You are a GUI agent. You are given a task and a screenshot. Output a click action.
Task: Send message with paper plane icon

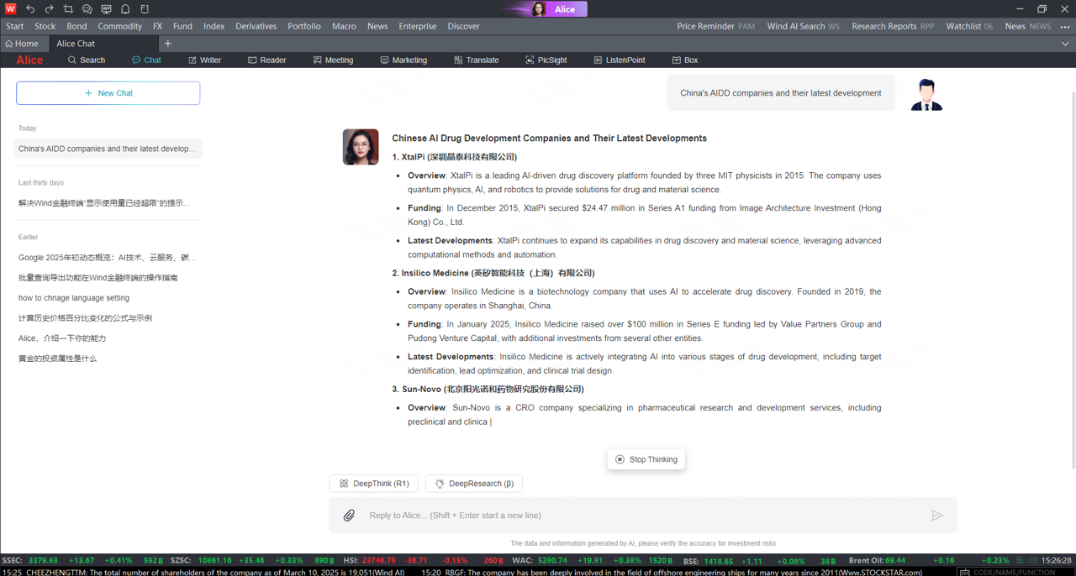click(936, 516)
